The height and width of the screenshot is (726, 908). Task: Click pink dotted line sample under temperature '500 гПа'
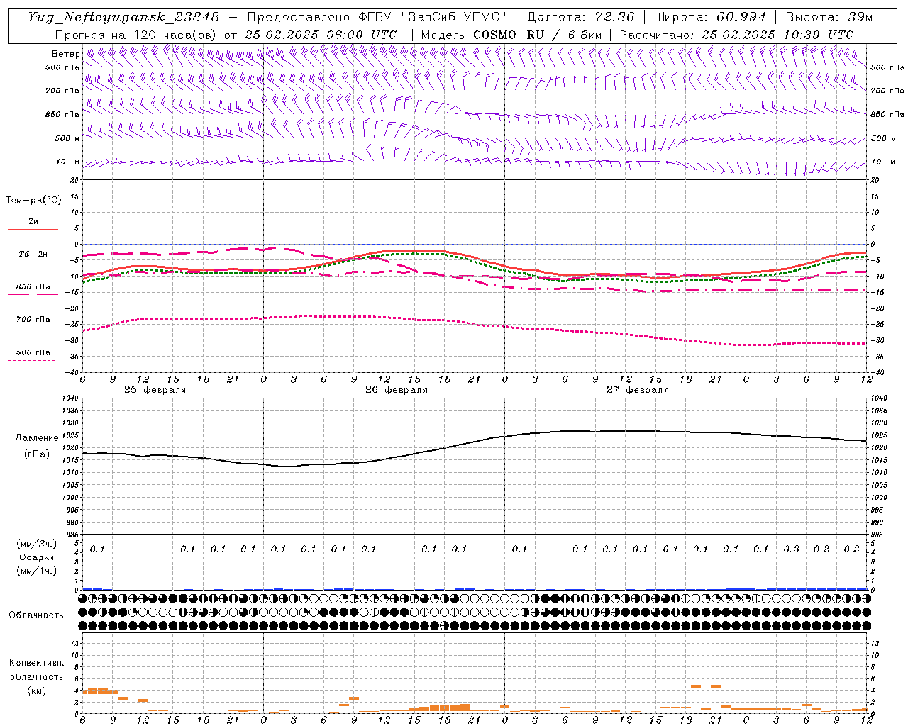pyautogui.click(x=33, y=360)
